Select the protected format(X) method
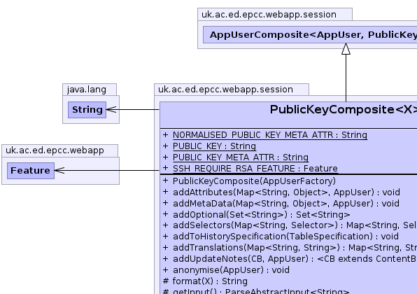417x294 pixels. coord(210,281)
